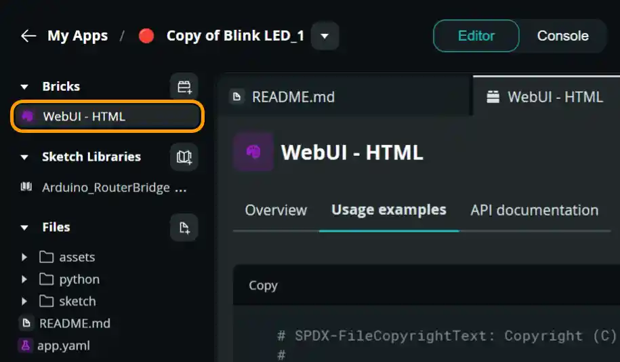Switch to API documentation tab

point(534,210)
